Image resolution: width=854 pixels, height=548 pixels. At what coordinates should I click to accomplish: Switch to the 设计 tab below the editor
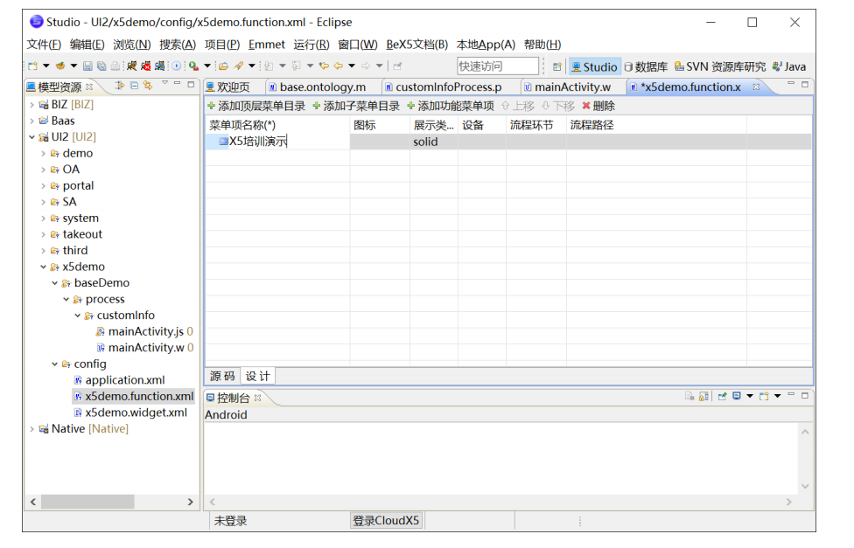click(257, 375)
